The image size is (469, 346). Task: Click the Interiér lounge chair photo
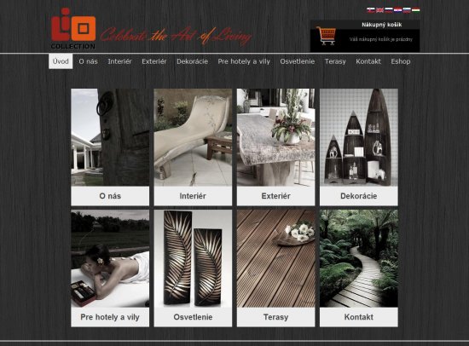(x=193, y=137)
